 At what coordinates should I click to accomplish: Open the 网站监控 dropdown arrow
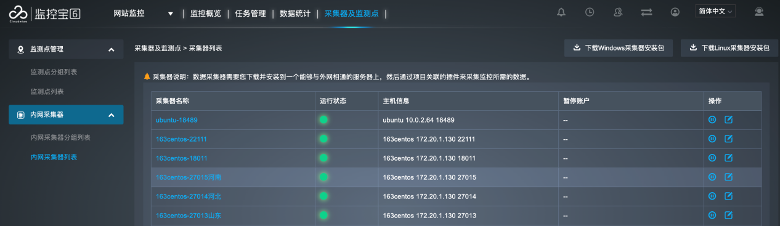coord(171,14)
